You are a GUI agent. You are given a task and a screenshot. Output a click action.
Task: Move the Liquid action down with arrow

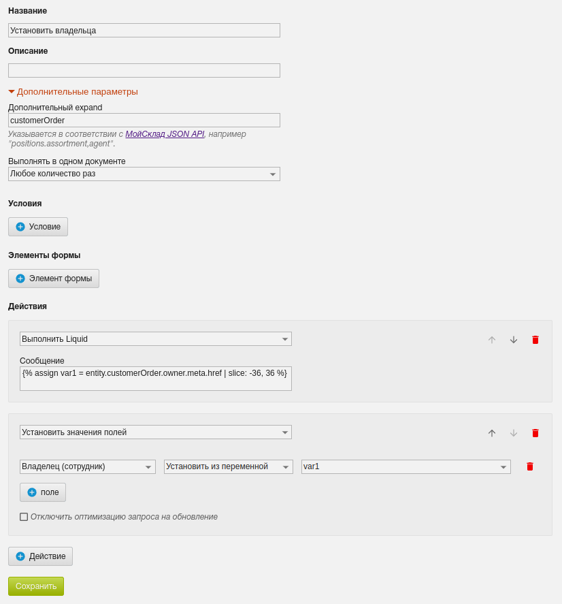click(x=514, y=340)
